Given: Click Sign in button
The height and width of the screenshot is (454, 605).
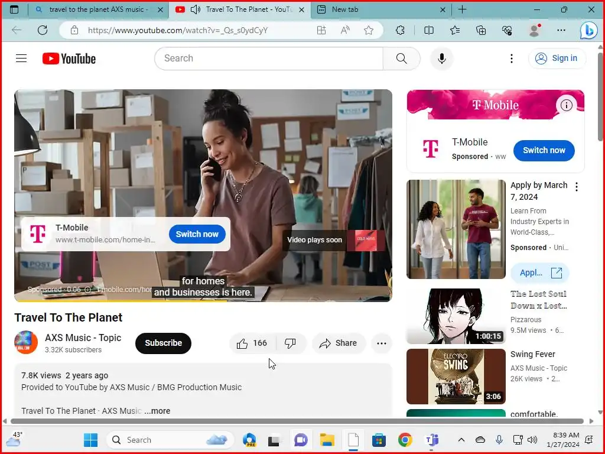Looking at the screenshot, I should (x=557, y=59).
